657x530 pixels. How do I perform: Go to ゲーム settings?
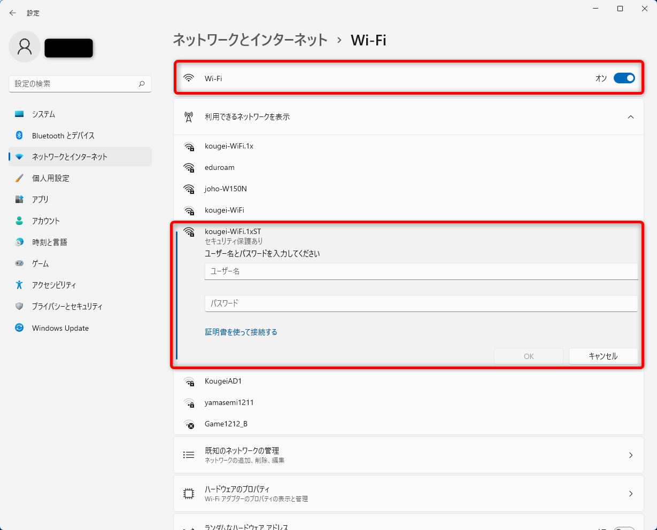pyautogui.click(x=80, y=264)
